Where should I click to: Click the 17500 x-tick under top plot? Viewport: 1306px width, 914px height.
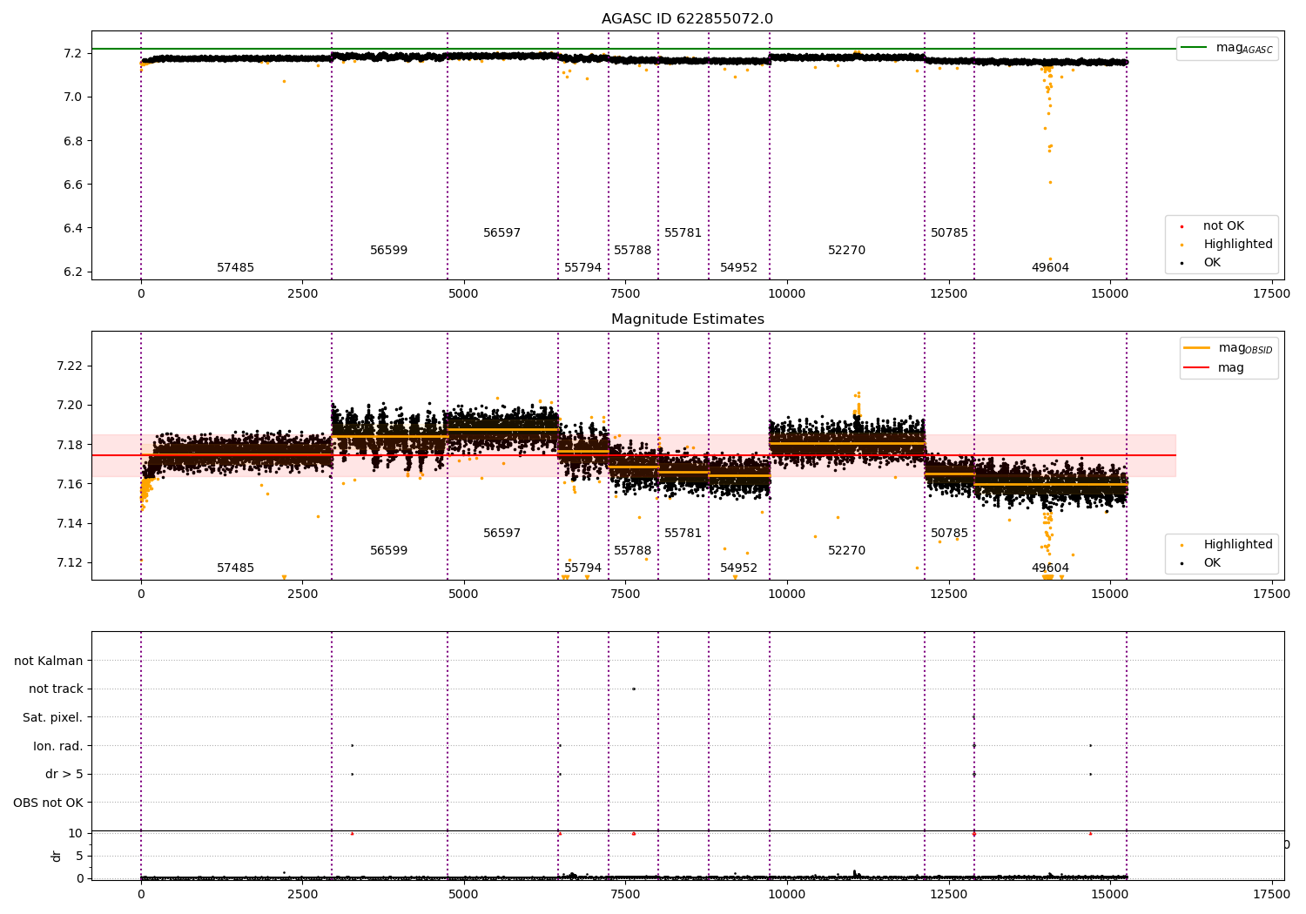point(1271,293)
